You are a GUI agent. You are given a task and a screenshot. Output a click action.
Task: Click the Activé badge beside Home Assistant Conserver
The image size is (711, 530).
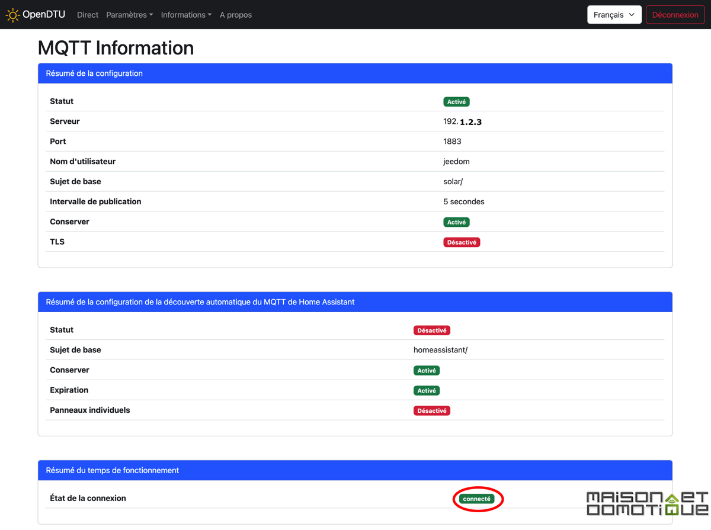pos(427,371)
